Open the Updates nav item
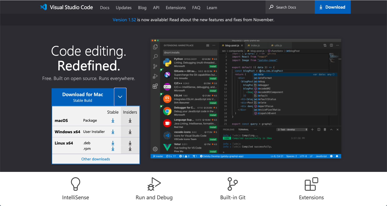 124,8
